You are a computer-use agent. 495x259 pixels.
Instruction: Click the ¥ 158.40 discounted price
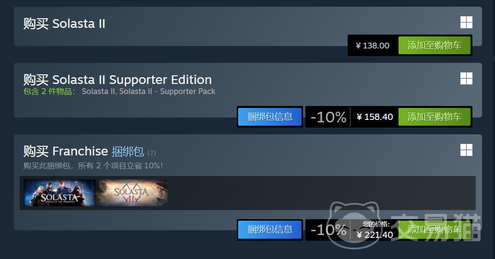click(374, 117)
